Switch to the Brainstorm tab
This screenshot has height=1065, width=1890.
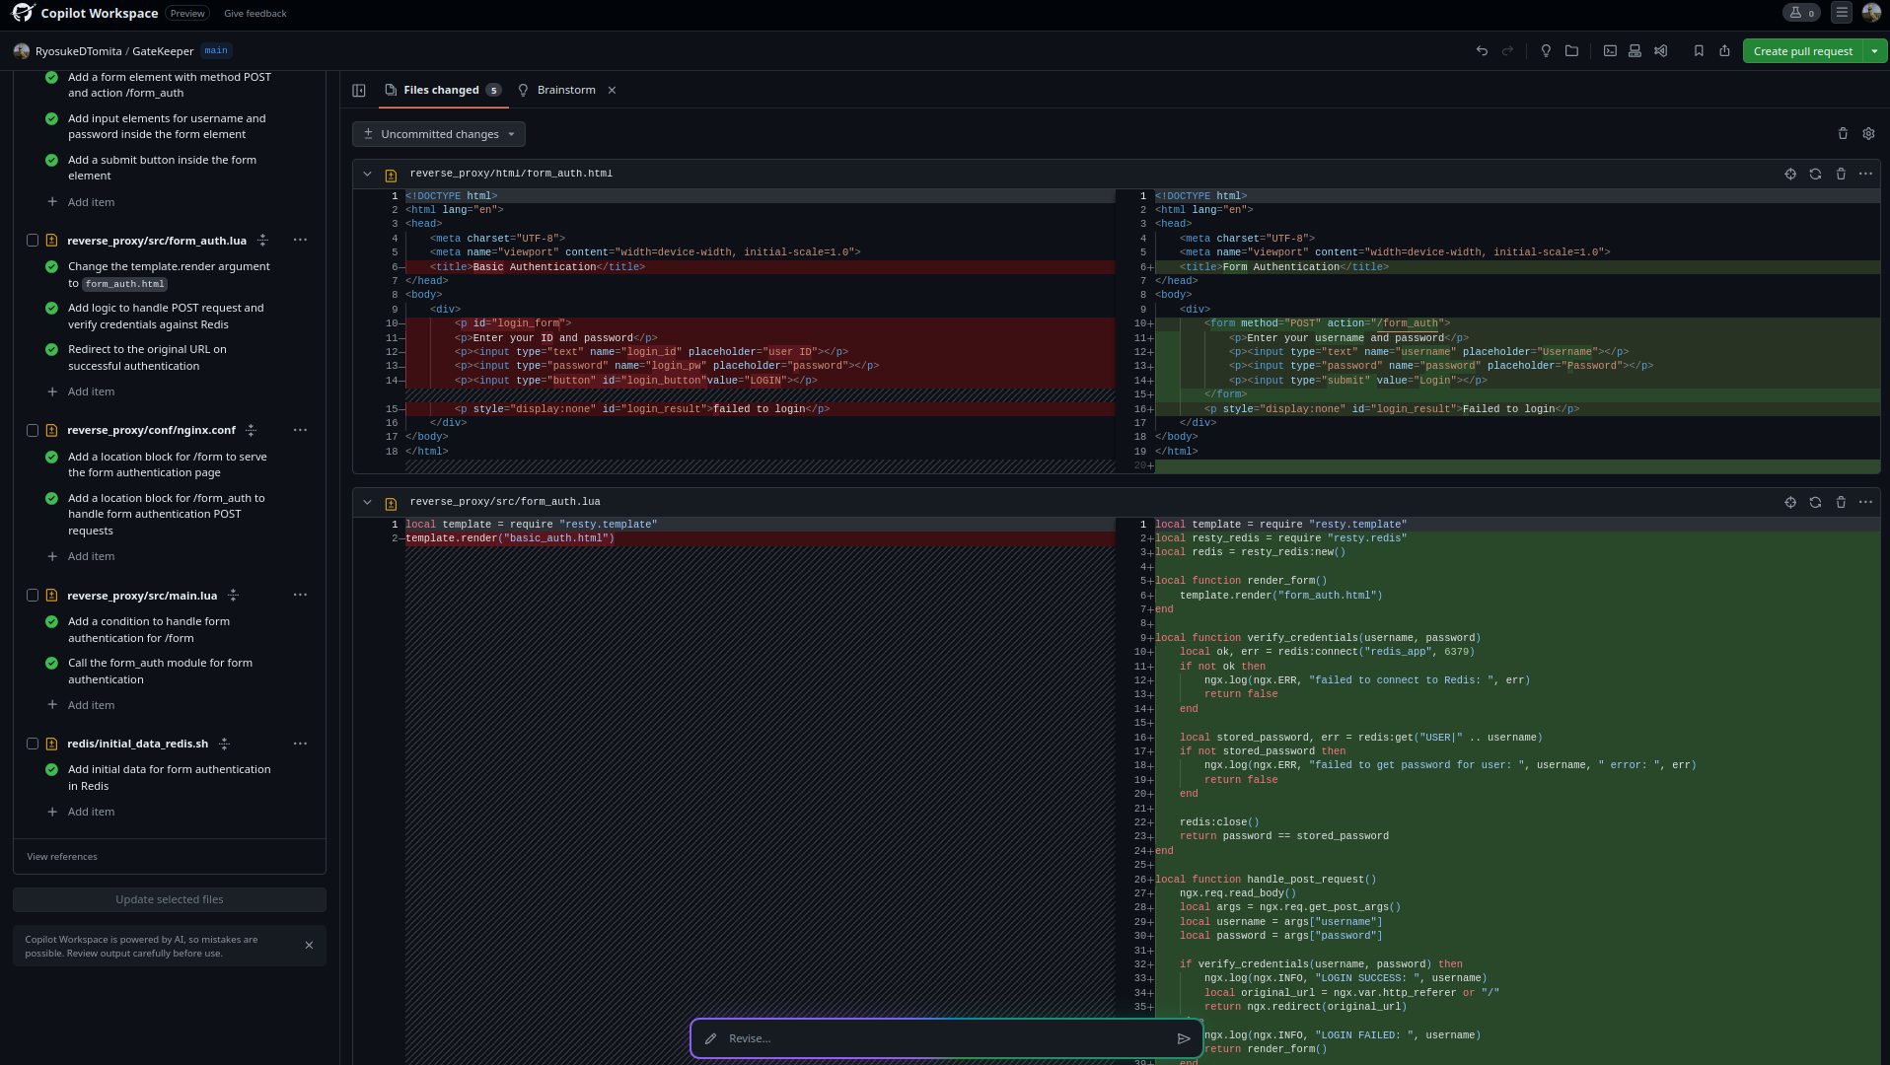click(x=565, y=90)
